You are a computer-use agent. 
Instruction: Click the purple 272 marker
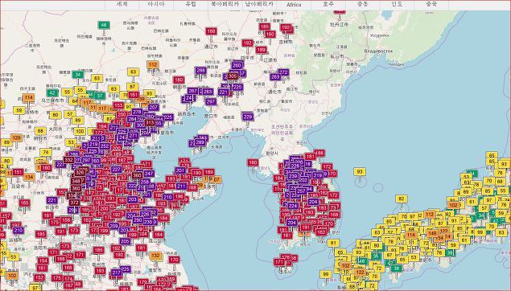283,72
